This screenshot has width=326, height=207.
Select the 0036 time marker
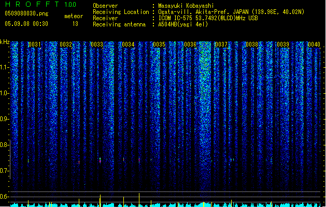[190, 45]
